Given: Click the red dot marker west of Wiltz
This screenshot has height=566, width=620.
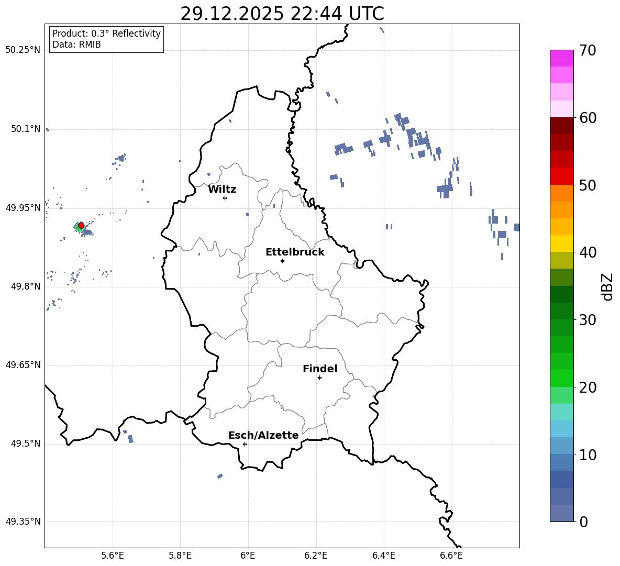Looking at the screenshot, I should [x=81, y=226].
